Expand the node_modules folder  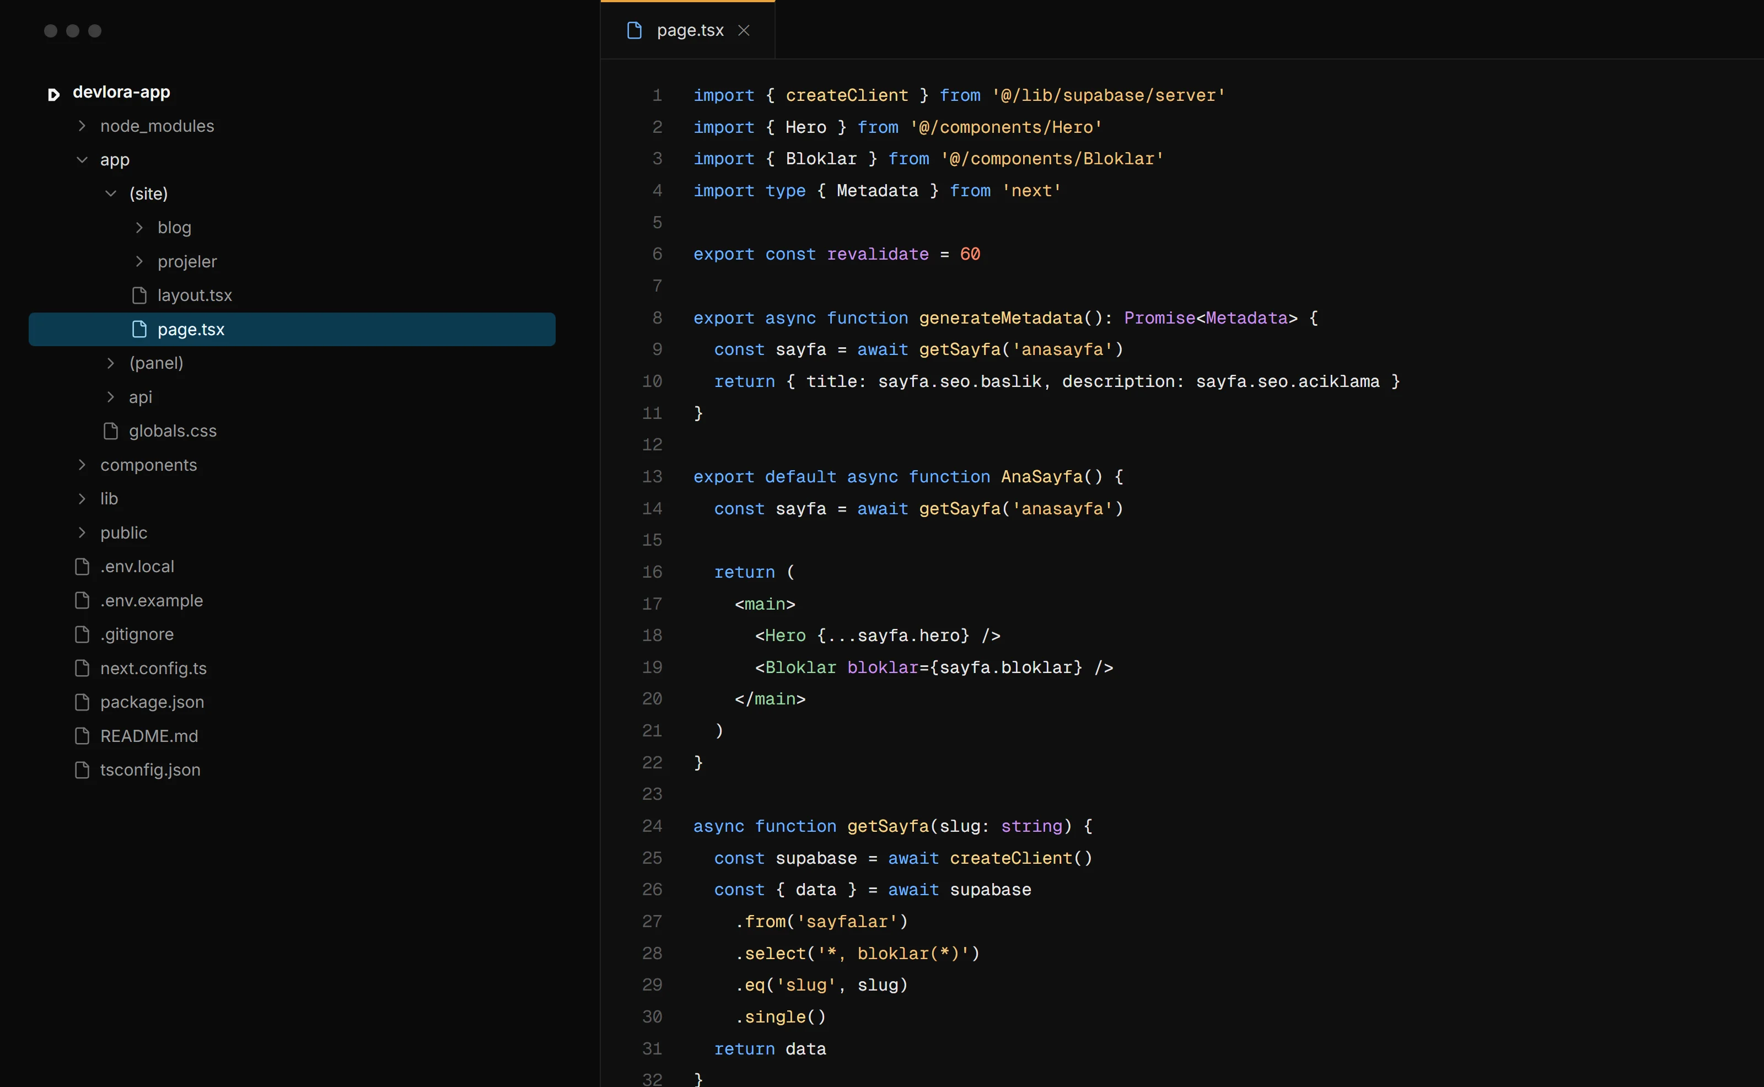(x=82, y=126)
